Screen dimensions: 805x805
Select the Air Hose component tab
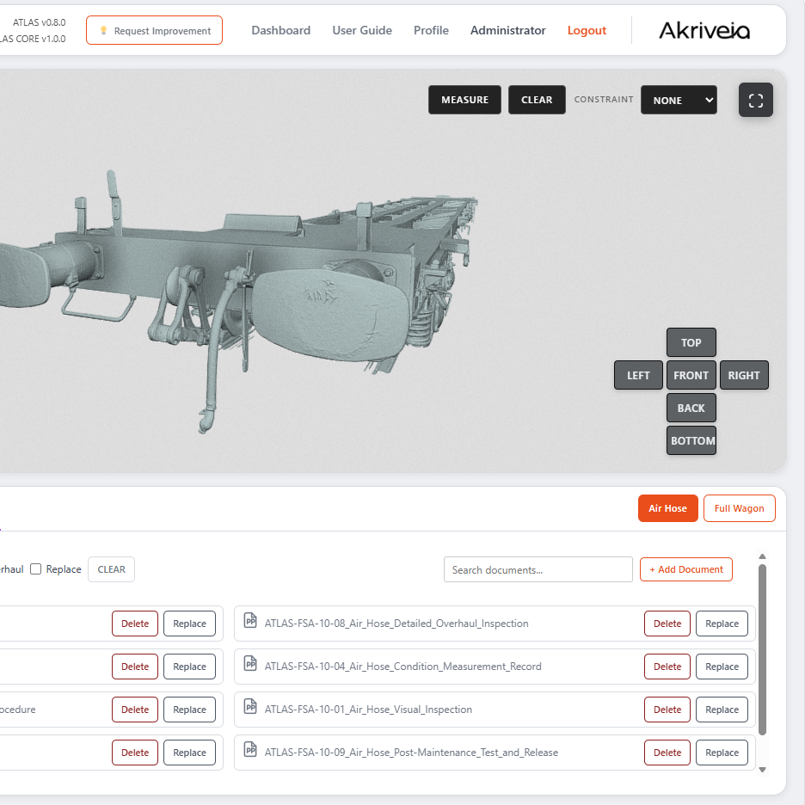coord(668,508)
